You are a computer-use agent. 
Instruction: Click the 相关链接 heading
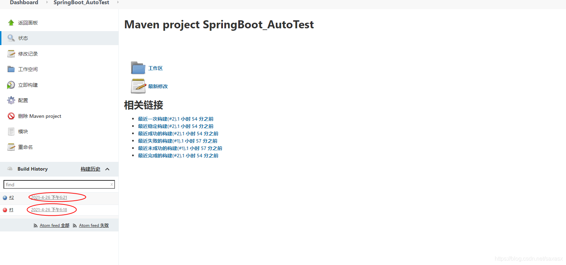coord(144,105)
